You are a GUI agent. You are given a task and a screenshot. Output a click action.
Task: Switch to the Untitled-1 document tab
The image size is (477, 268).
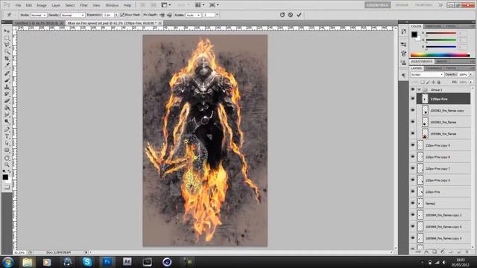pos(38,23)
